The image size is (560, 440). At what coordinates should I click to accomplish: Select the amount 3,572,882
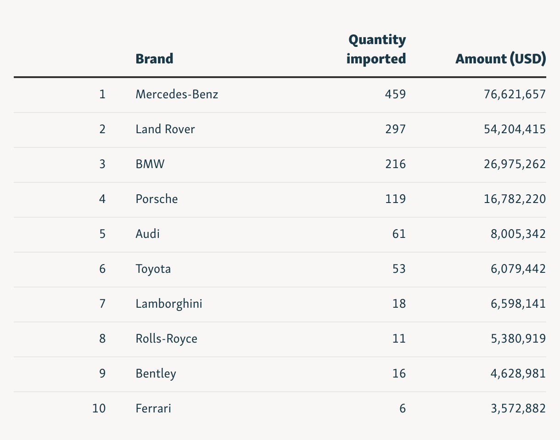(518, 408)
